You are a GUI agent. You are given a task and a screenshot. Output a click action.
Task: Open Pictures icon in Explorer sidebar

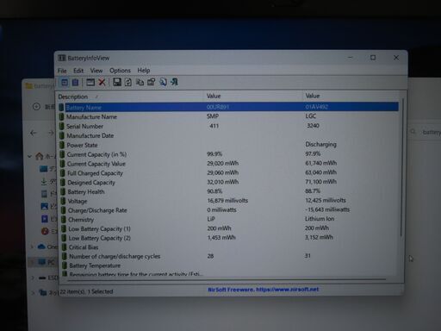pyautogui.click(x=45, y=206)
